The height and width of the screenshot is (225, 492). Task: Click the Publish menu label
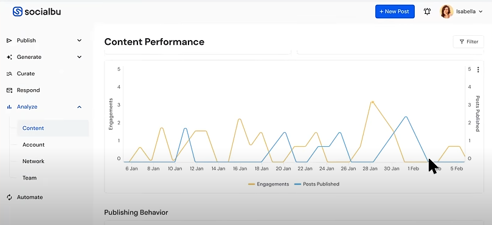coord(26,41)
